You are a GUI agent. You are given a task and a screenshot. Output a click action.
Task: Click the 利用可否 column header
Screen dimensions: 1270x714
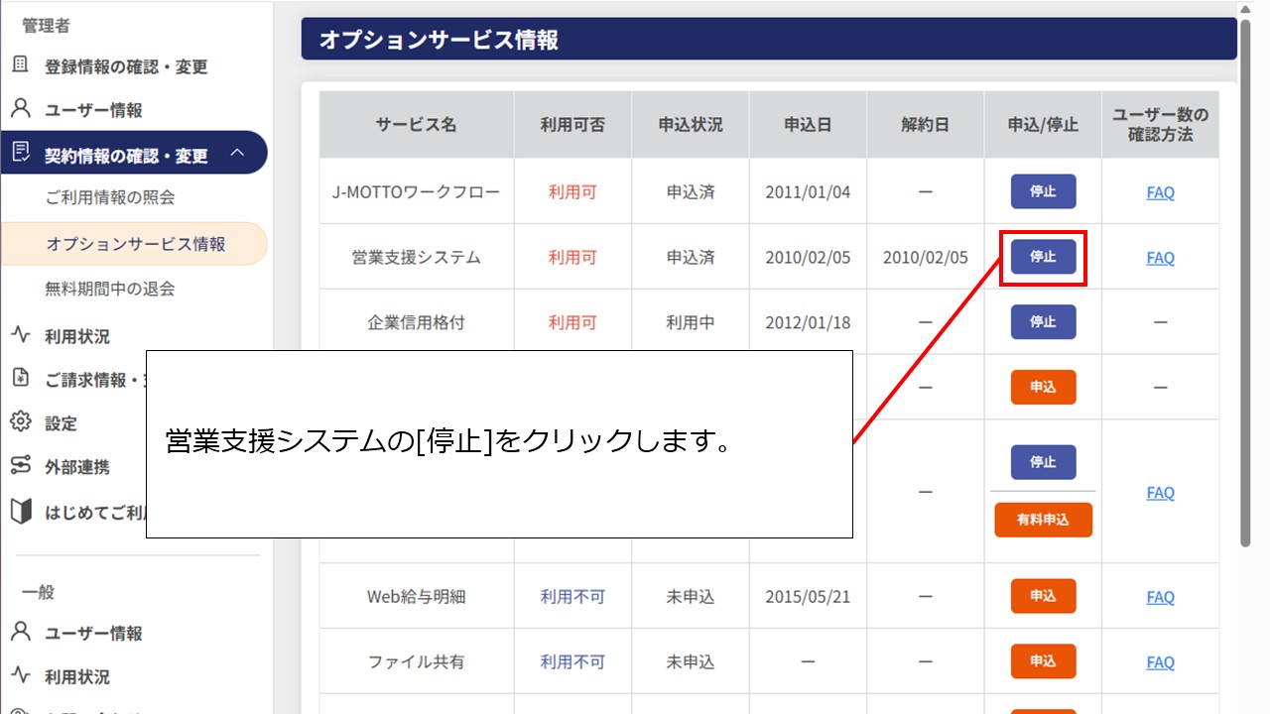point(572,125)
